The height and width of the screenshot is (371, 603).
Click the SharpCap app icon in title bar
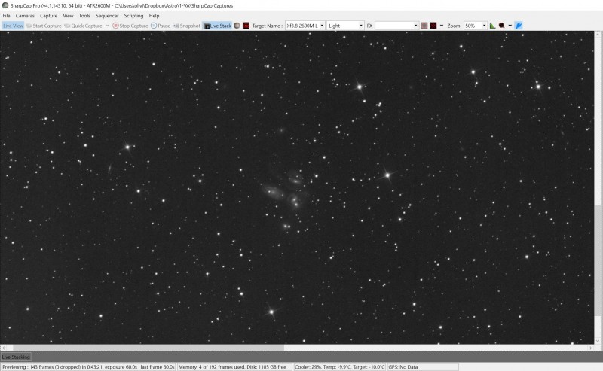pyautogui.click(x=5, y=5)
